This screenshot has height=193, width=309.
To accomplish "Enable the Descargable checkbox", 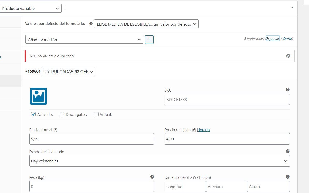I will pos(62,114).
